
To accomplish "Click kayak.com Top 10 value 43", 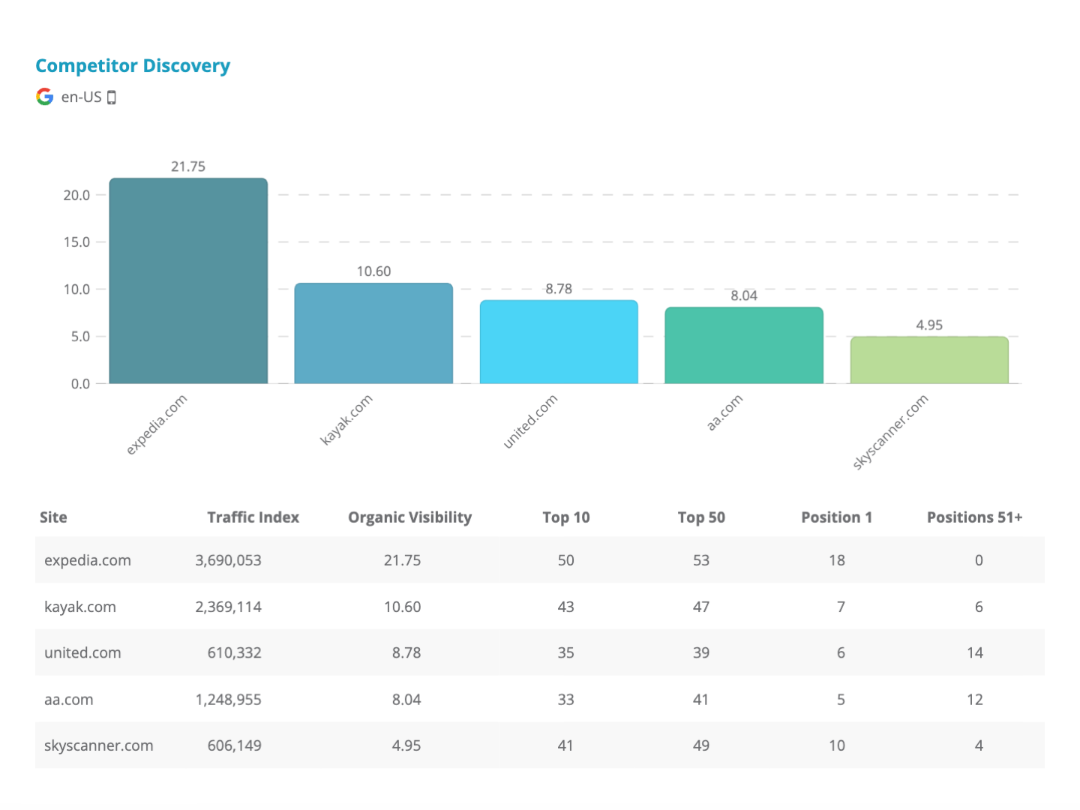I will coord(566,607).
